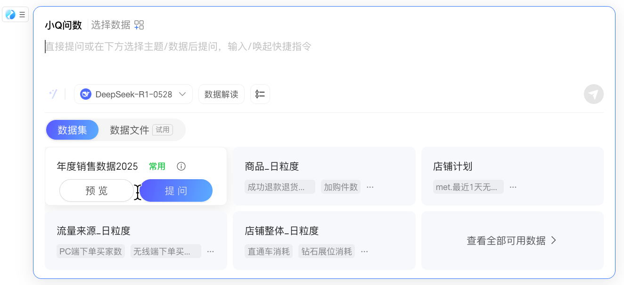Click the ellipsis in 店铺计划 card
This screenshot has width=624, height=285.
pyautogui.click(x=513, y=187)
